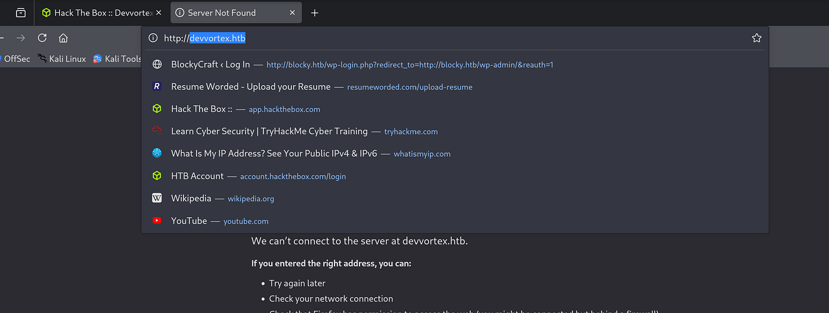
Task: Click the If you entered the right address text
Action: pyautogui.click(x=331, y=263)
